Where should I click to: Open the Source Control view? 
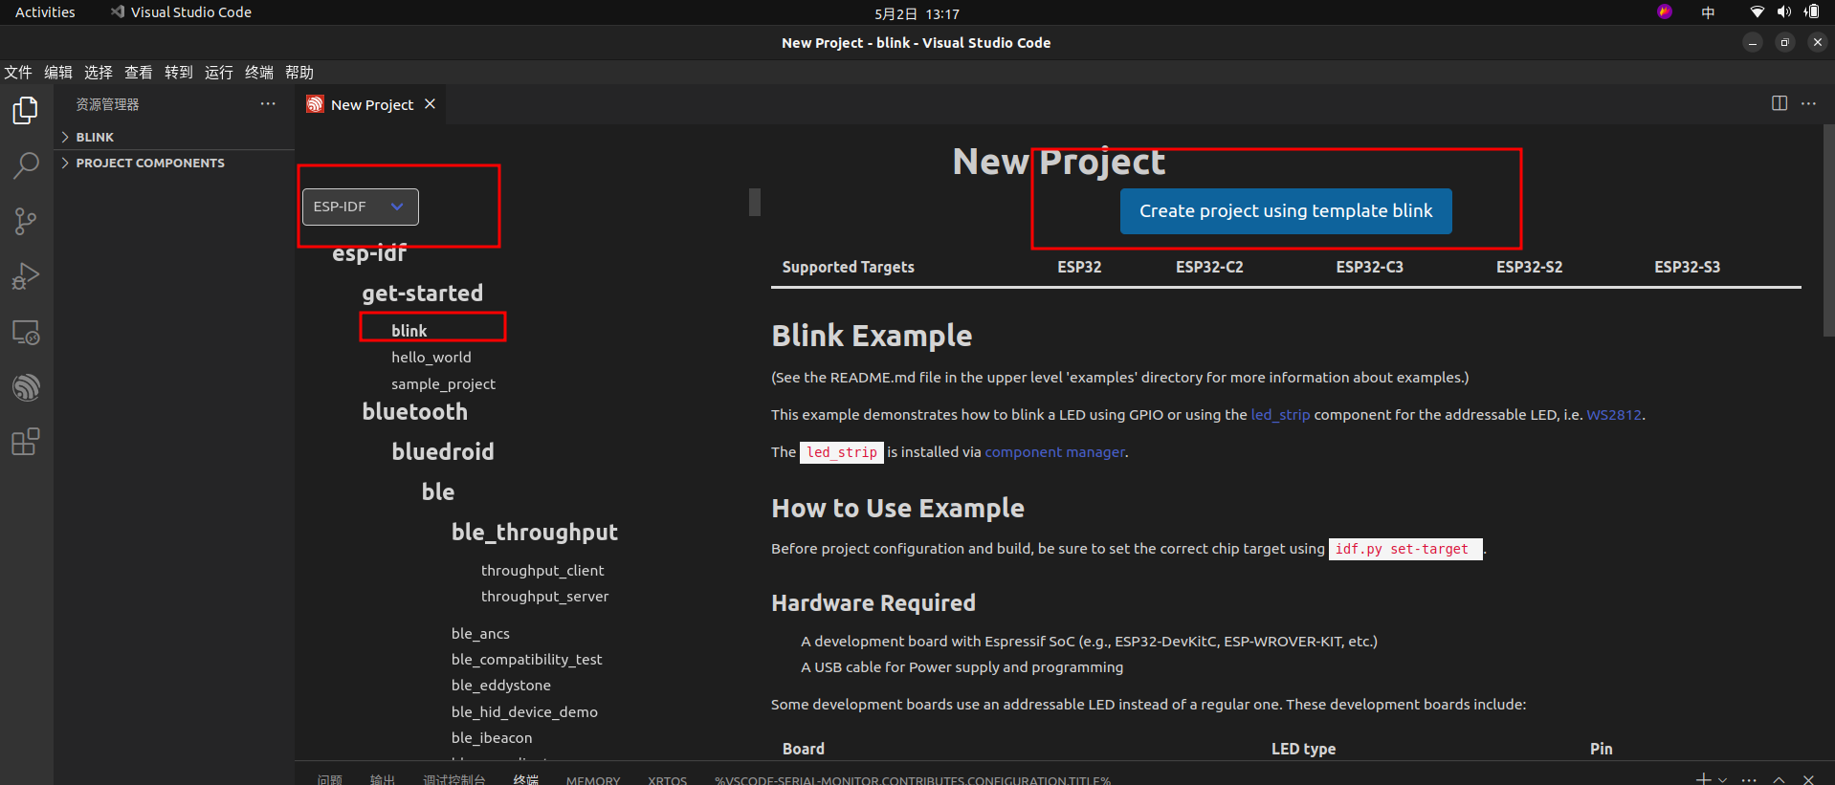26,221
